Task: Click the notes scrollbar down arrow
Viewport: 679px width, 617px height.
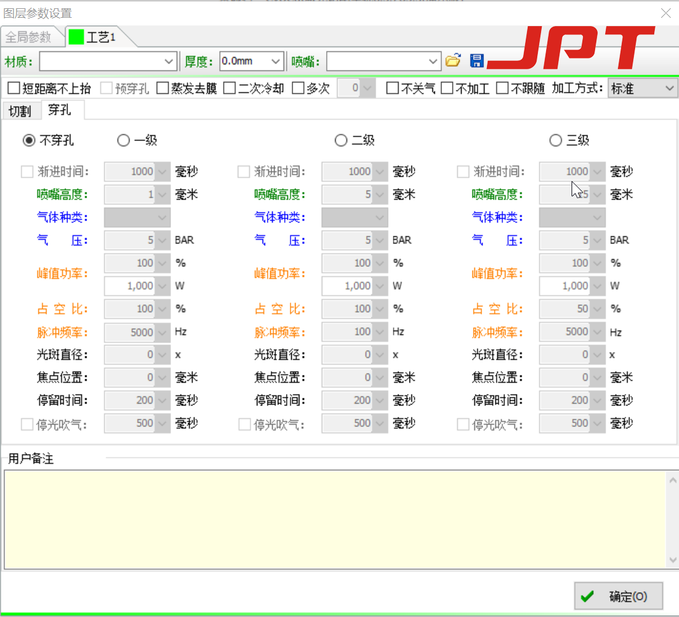Action: coord(673,560)
